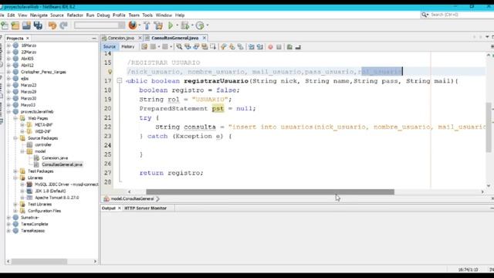Viewport: 494px width, 278px height.
Task: Collapse the Source Packages folder
Action: (x=15, y=138)
